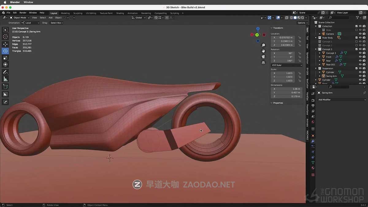Activate the Measure tool
Image resolution: width=368 pixels, height=207 pixels.
tap(5, 79)
